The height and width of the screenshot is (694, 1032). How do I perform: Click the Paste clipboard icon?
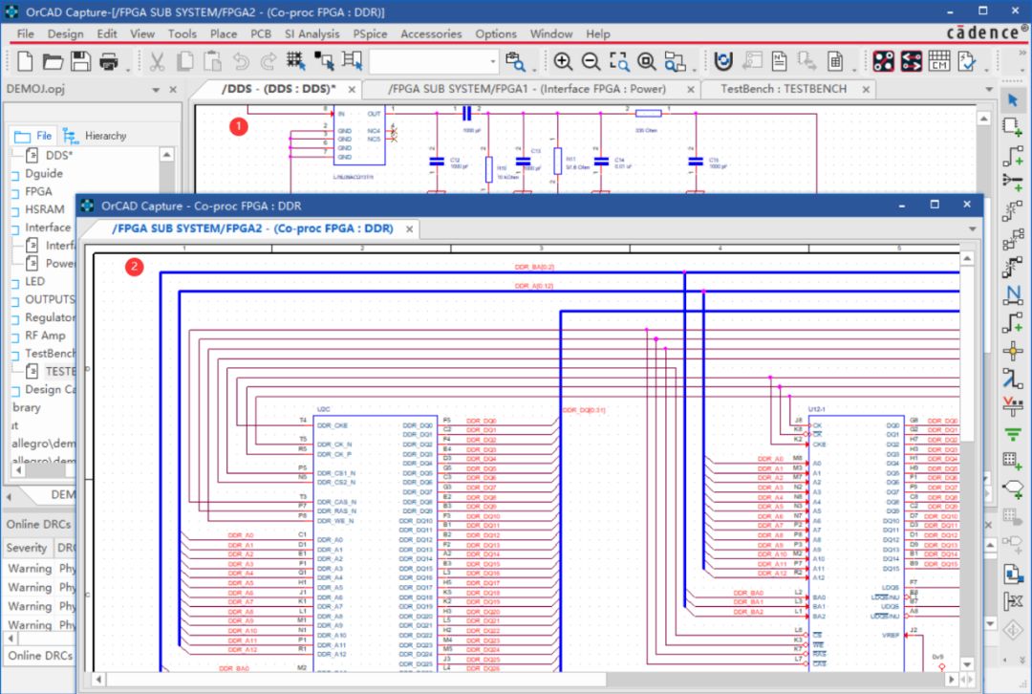[212, 61]
